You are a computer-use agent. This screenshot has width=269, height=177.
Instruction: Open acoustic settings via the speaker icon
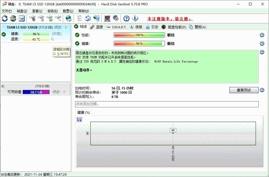click(x=116, y=18)
